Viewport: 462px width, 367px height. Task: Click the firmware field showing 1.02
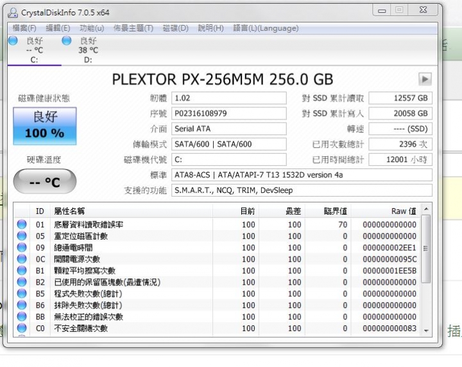[229, 98]
